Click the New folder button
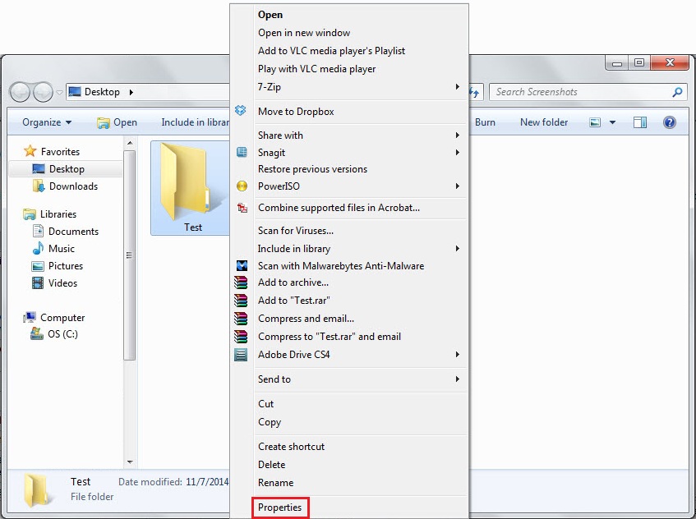This screenshot has height=519, width=696. [544, 122]
